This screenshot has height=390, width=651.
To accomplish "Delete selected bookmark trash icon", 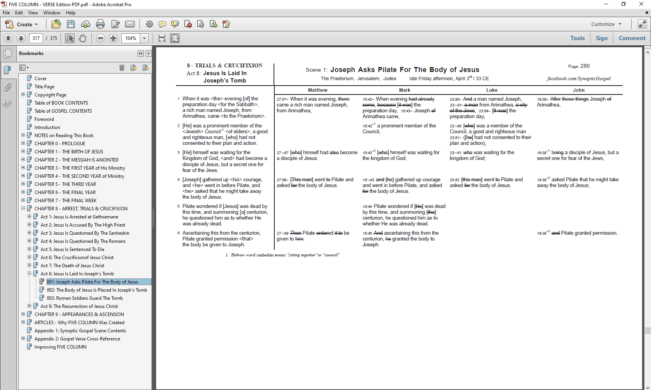I will click(x=122, y=68).
